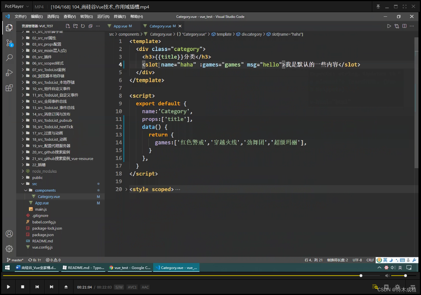Create a new folder in explorer

click(75, 26)
